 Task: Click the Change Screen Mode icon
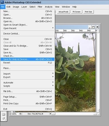point(4,119)
